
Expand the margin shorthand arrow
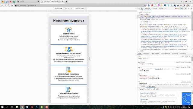pos(144,75)
